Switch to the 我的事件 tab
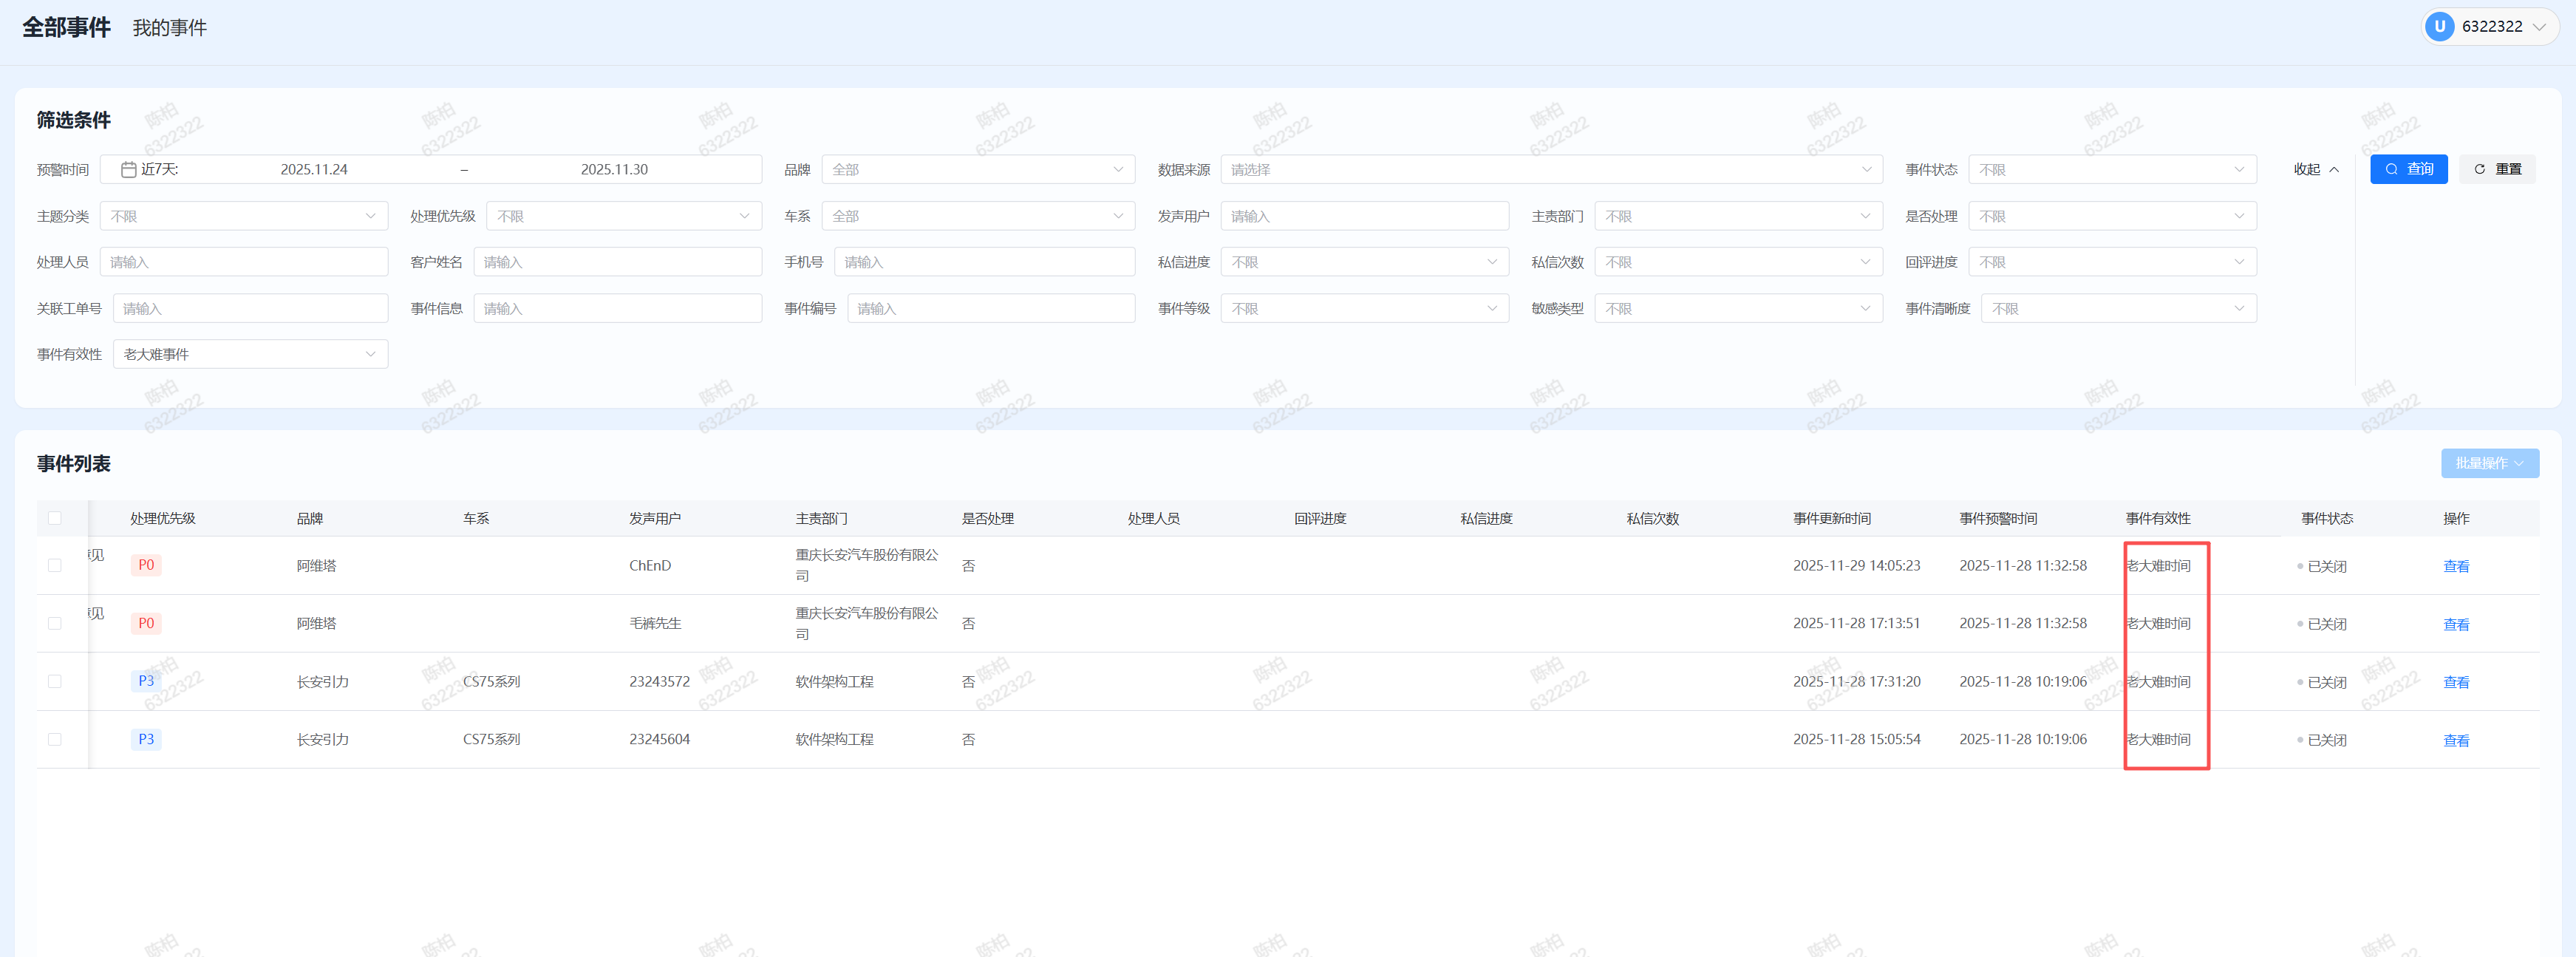Image resolution: width=2576 pixels, height=957 pixels. pos(169,28)
